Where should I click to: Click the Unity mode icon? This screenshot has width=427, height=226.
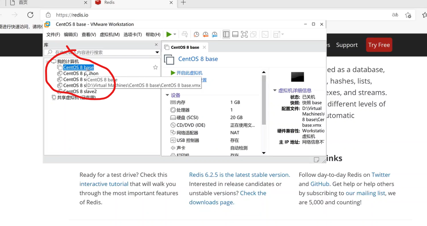coord(253,34)
